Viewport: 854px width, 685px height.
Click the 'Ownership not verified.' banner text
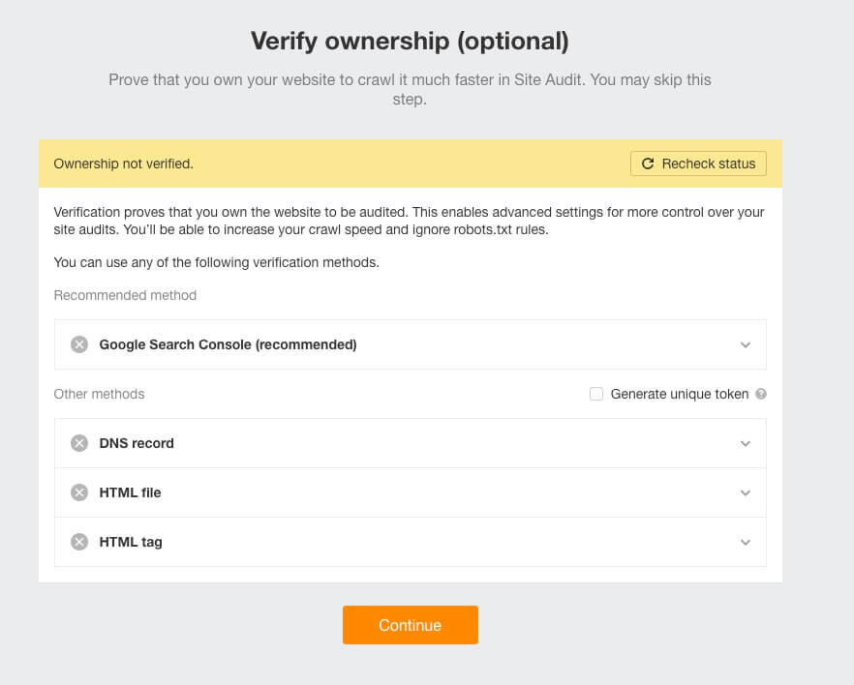click(x=123, y=164)
